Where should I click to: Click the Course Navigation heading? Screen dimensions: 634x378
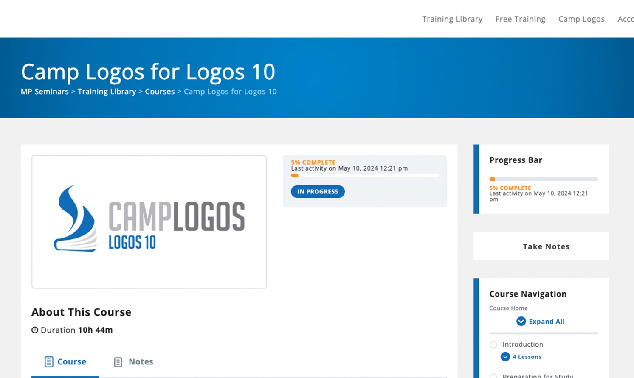point(528,294)
